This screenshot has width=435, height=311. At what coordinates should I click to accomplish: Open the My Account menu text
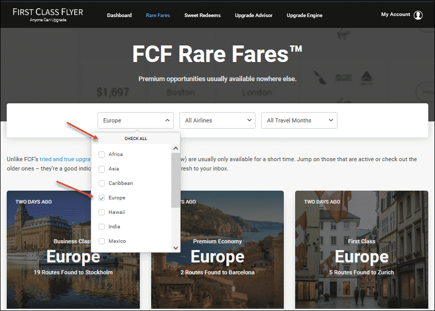[395, 14]
